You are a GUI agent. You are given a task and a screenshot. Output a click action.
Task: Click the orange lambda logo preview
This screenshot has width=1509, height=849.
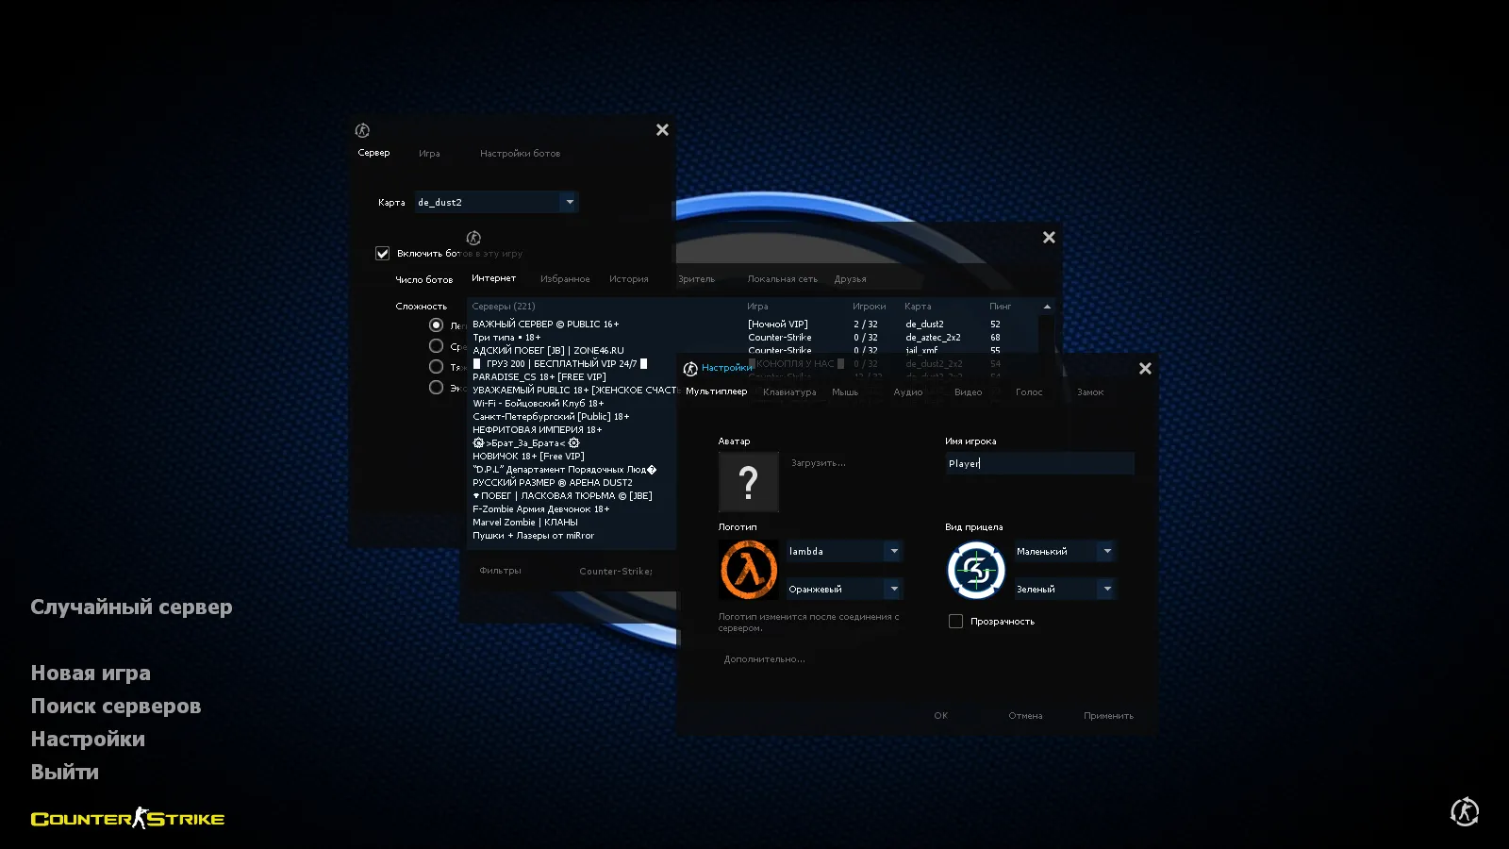[x=749, y=570]
